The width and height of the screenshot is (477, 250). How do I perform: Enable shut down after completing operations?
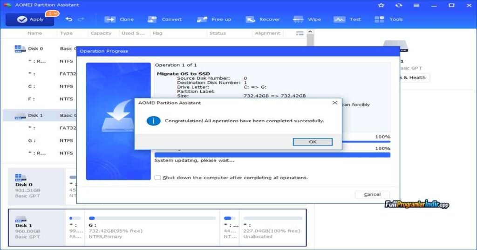157,178
